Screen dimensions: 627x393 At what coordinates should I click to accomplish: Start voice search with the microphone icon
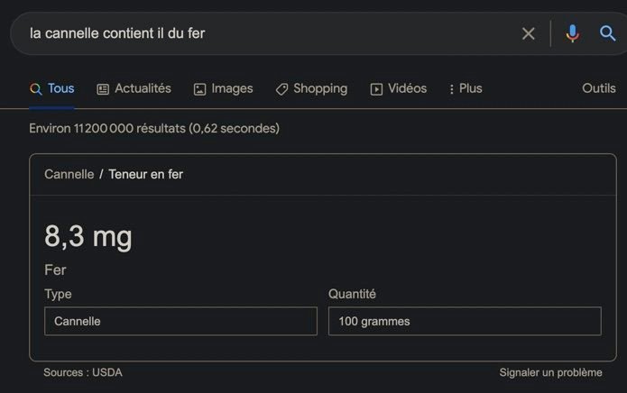pos(572,33)
